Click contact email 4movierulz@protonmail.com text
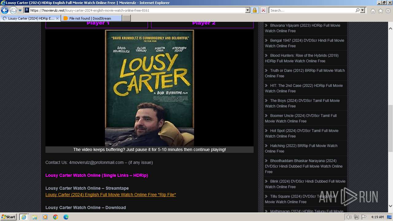Screen dimensions: 393x221 coord(96,162)
